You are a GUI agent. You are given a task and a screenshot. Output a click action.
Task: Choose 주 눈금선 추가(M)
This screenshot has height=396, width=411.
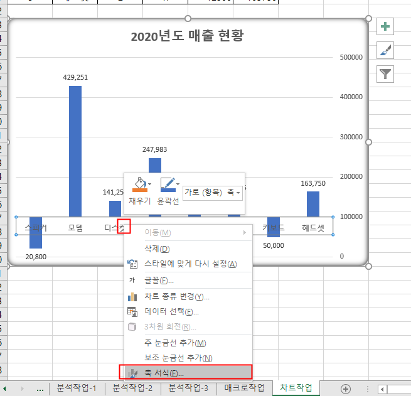[188, 343]
